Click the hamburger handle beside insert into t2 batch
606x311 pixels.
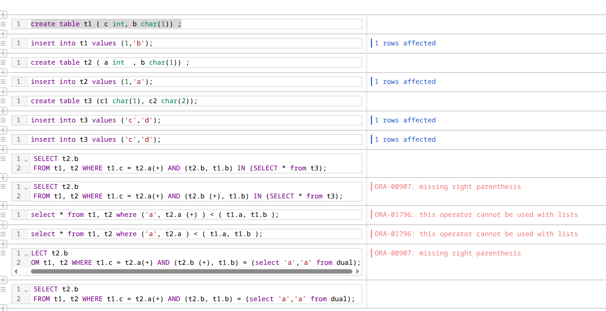tap(3, 82)
